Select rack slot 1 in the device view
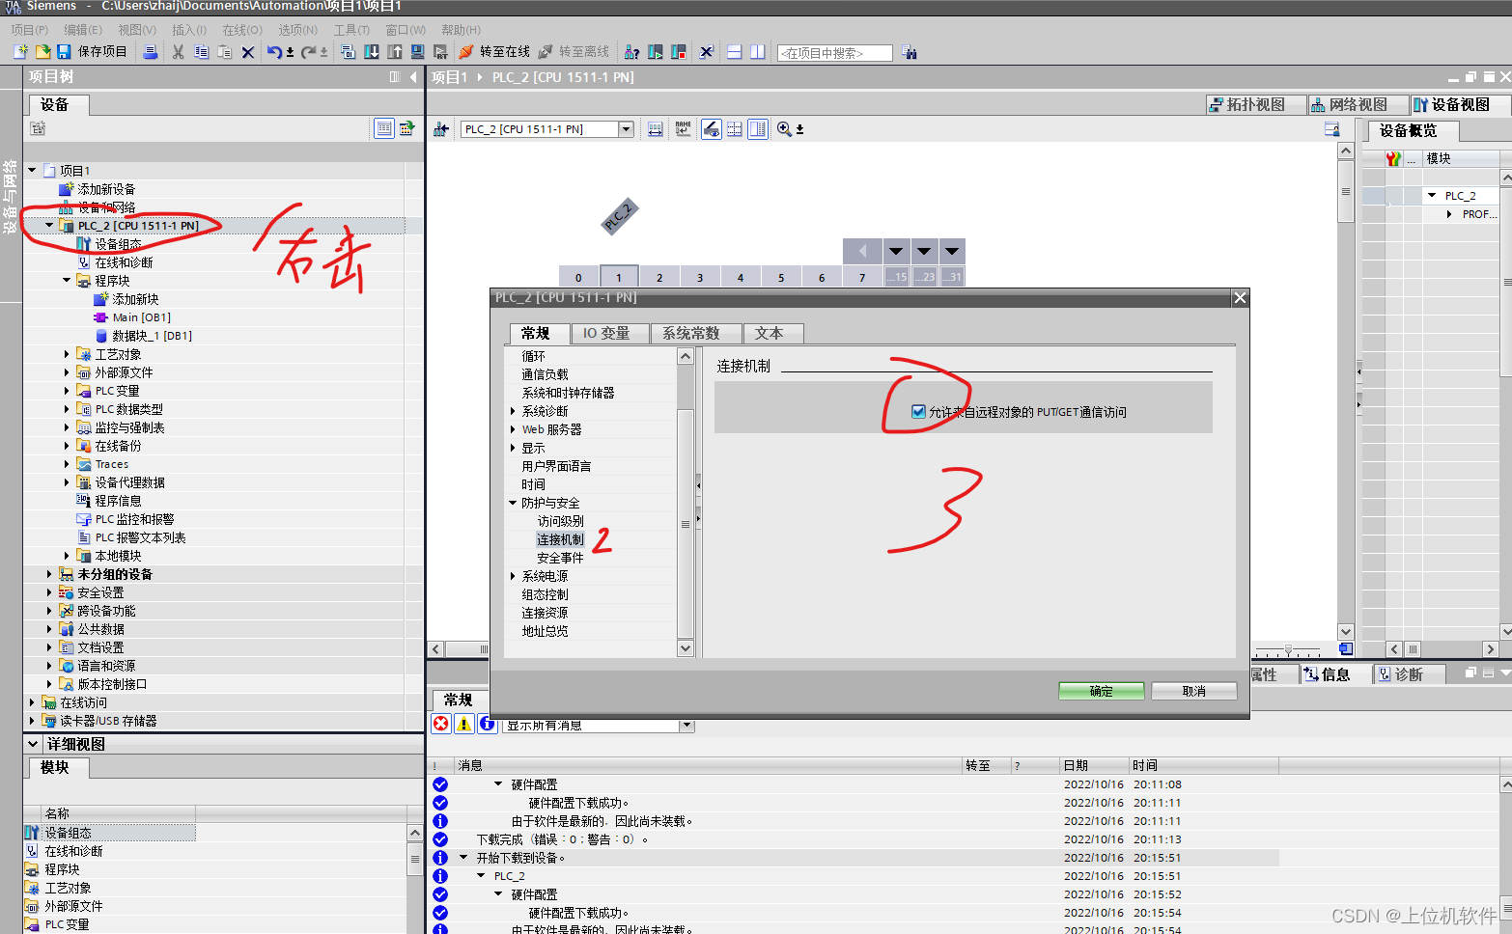 click(619, 277)
